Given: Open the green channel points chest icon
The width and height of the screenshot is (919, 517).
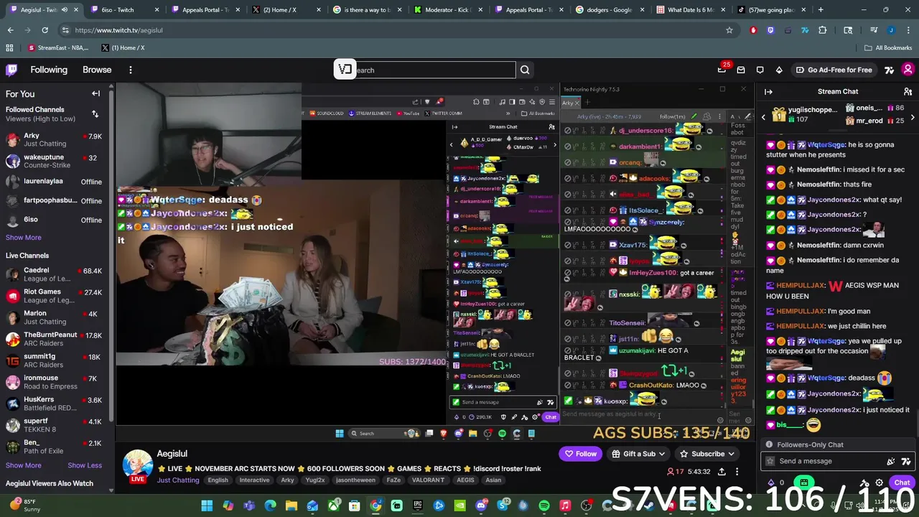Looking at the screenshot, I should point(804,483).
